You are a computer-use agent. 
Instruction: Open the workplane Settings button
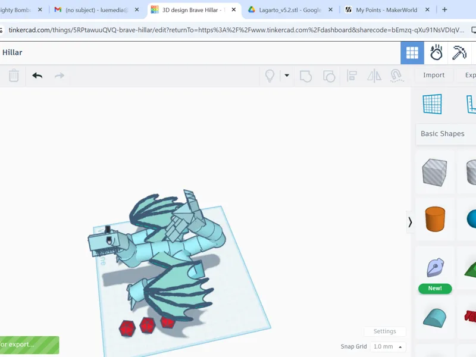[384, 331]
